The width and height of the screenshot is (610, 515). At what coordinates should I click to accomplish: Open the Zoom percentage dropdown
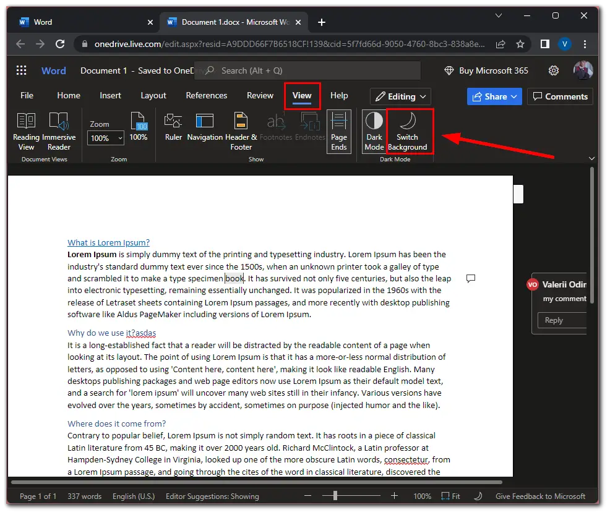(x=105, y=138)
